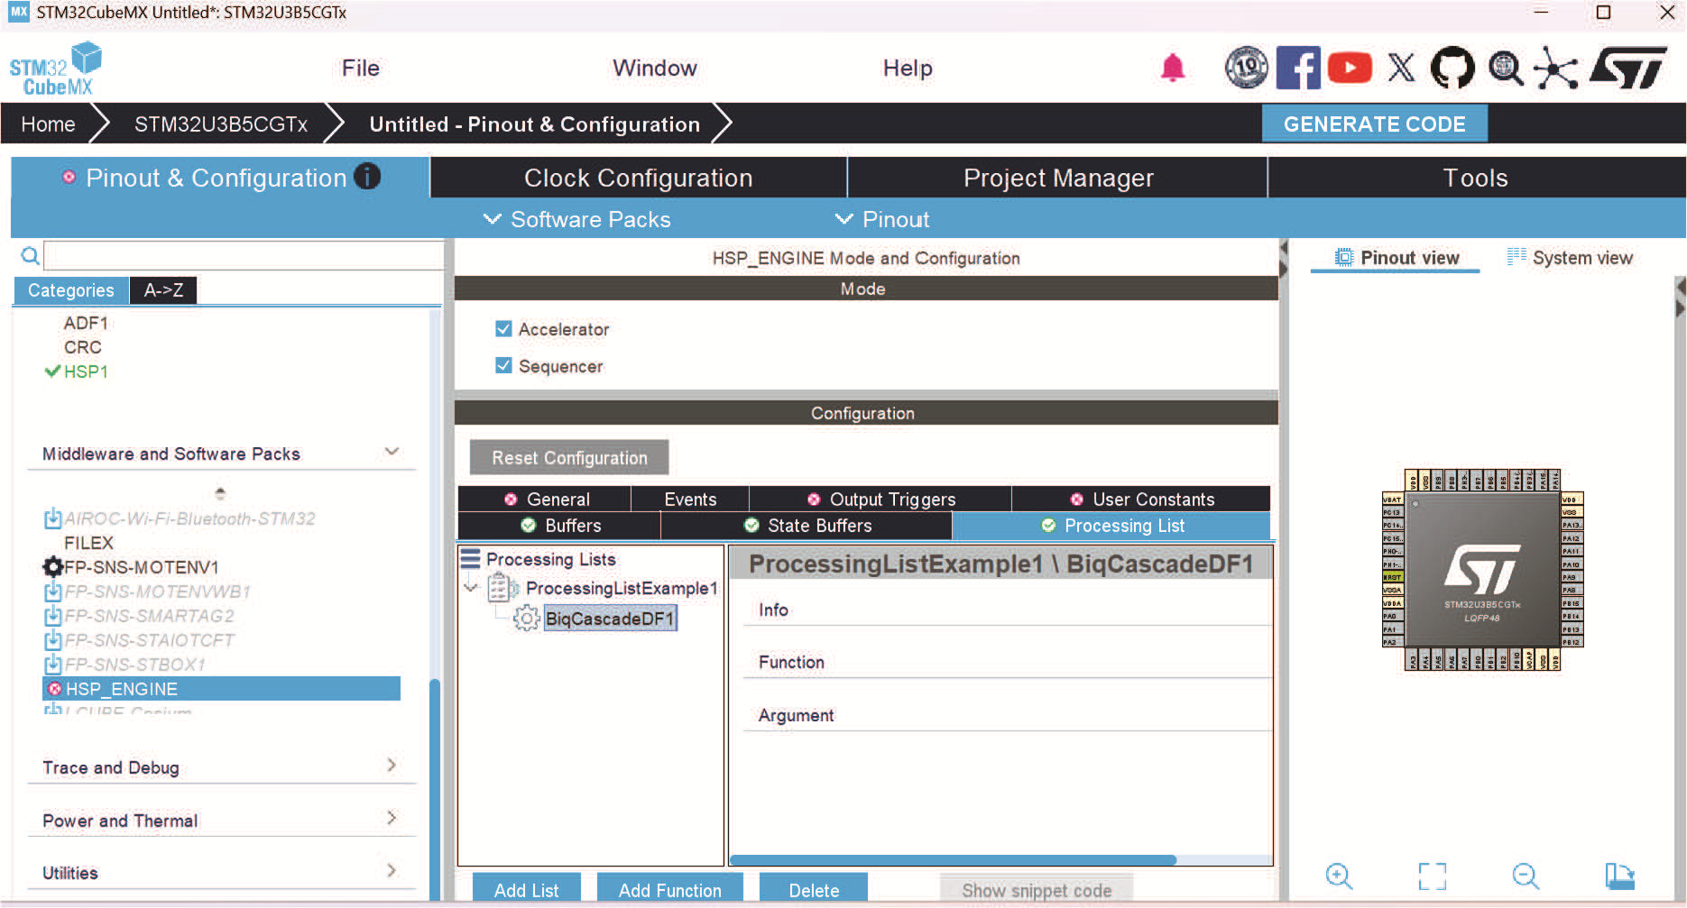Viewport: 1687px width, 908px height.
Task: Click the search magnifier in categories panel
Action: click(x=30, y=256)
